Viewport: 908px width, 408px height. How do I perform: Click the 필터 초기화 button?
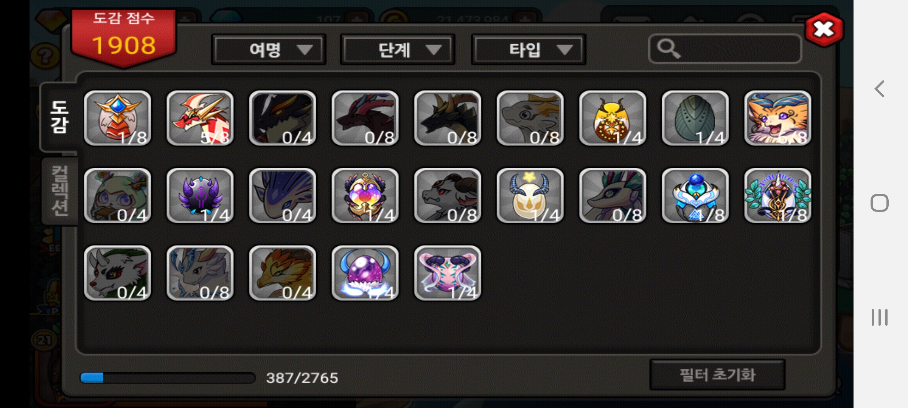point(717,375)
